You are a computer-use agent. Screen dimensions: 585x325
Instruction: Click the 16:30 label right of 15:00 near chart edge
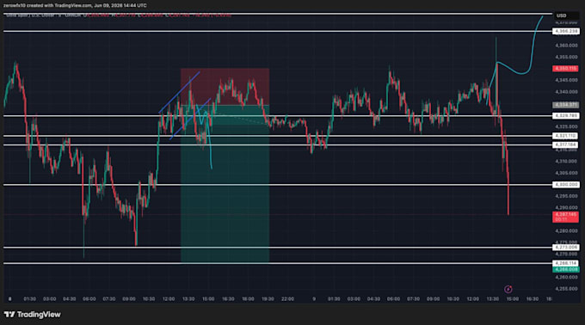532,299
